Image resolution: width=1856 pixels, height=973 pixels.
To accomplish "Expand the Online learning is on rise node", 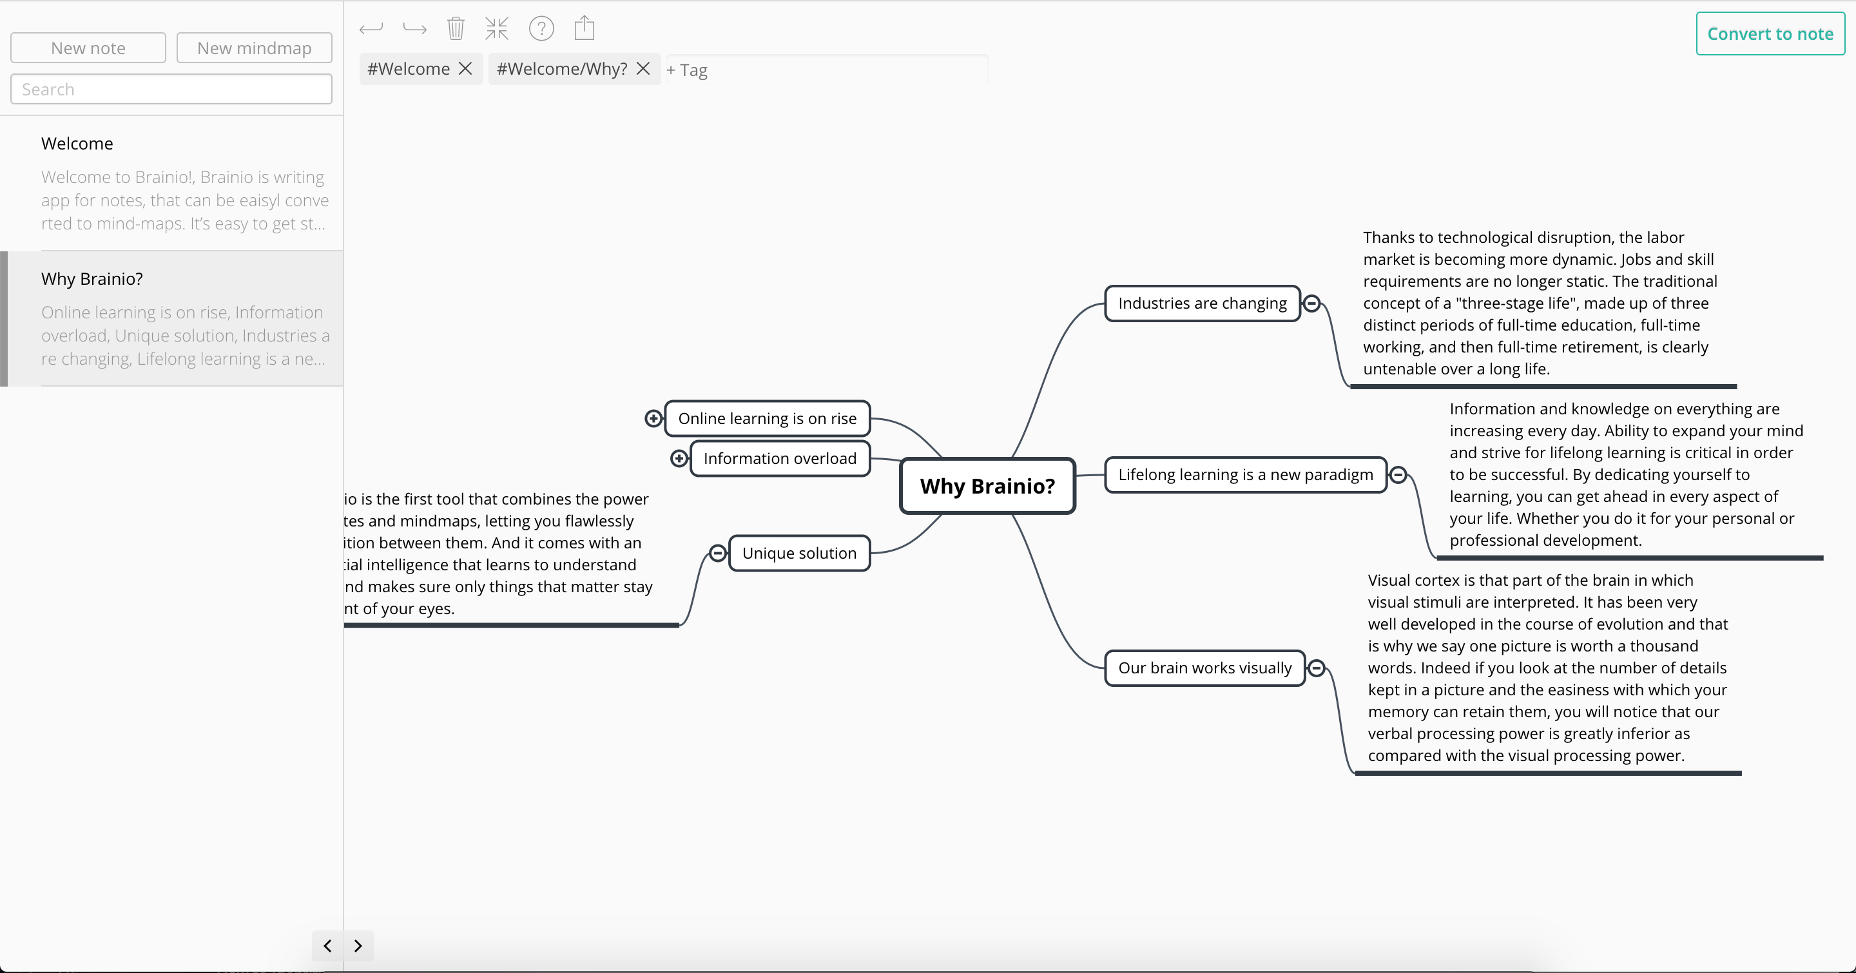I will pos(653,418).
